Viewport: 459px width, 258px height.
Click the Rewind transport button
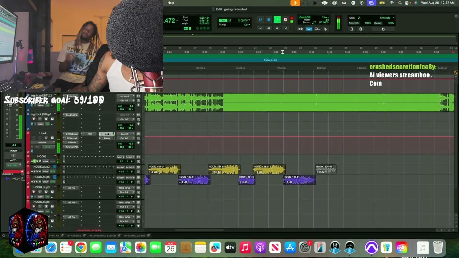pyautogui.click(x=268, y=29)
